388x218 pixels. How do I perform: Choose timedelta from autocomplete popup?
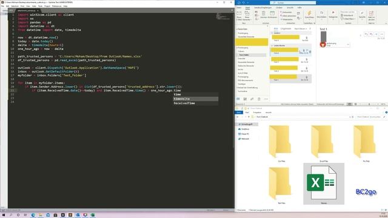click(195, 99)
